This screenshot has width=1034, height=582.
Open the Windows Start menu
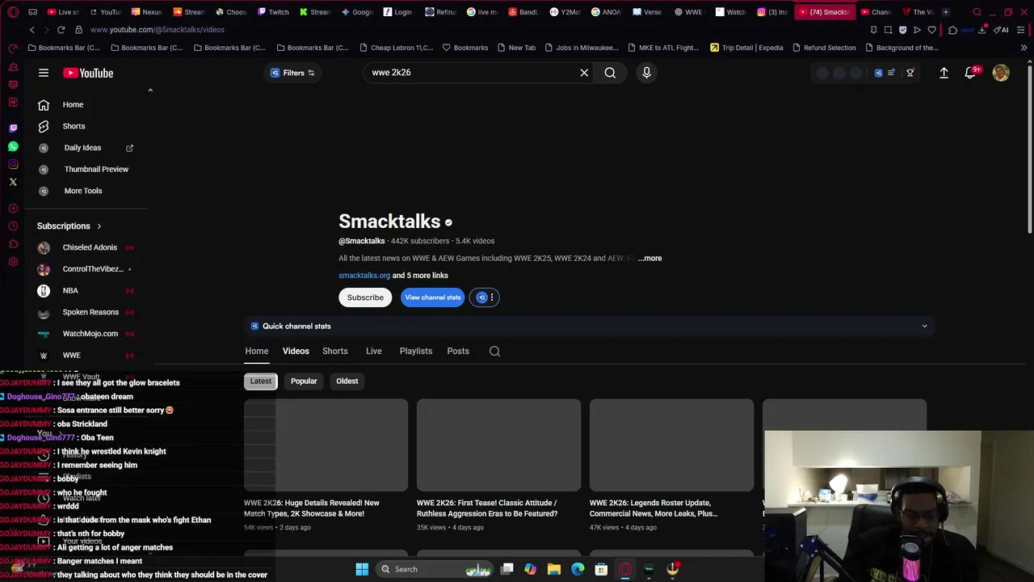click(362, 569)
